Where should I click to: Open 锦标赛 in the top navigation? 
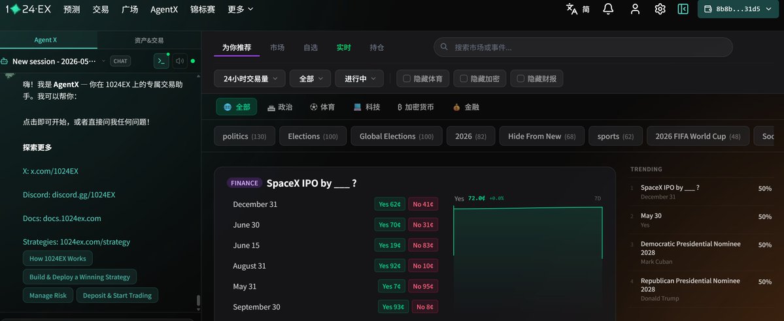point(203,9)
